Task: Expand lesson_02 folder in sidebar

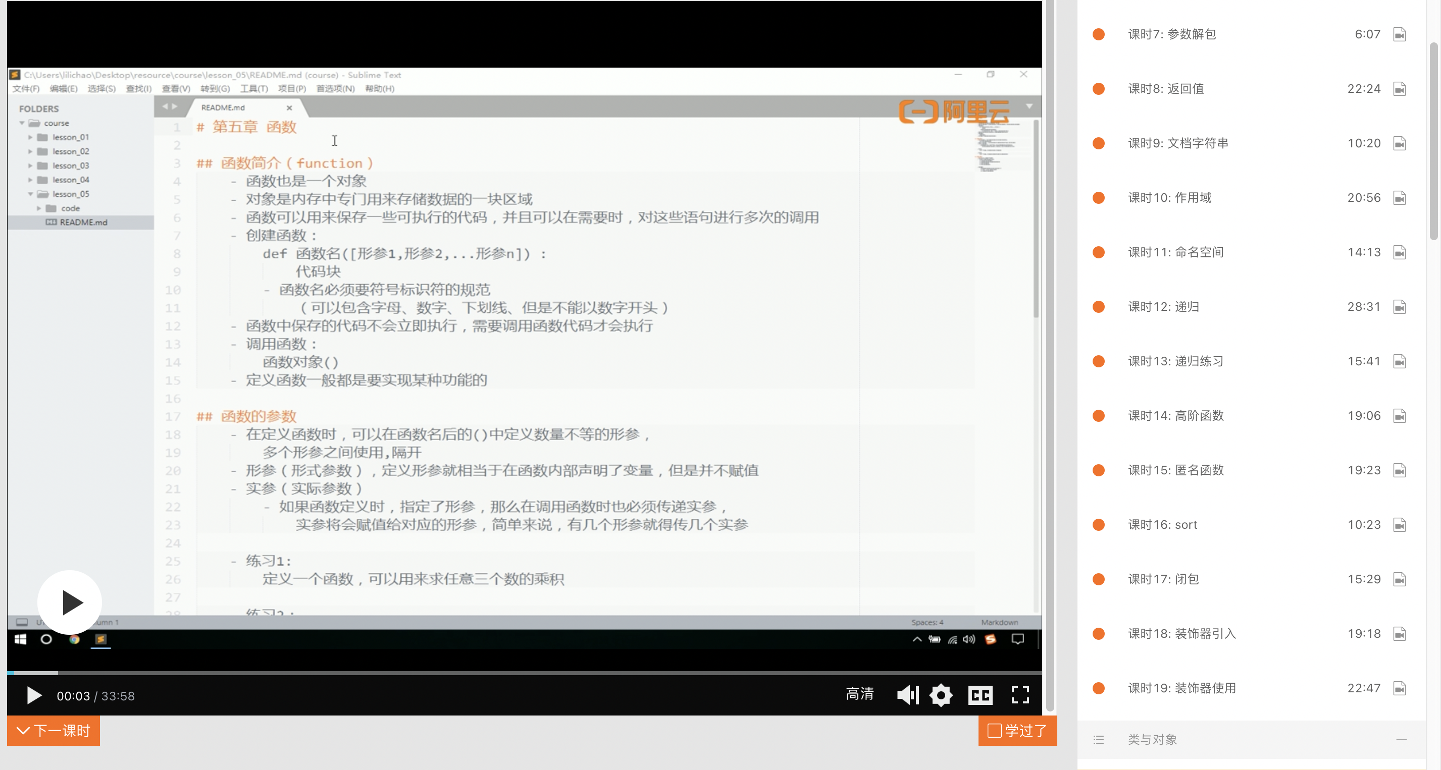Action: click(x=30, y=151)
